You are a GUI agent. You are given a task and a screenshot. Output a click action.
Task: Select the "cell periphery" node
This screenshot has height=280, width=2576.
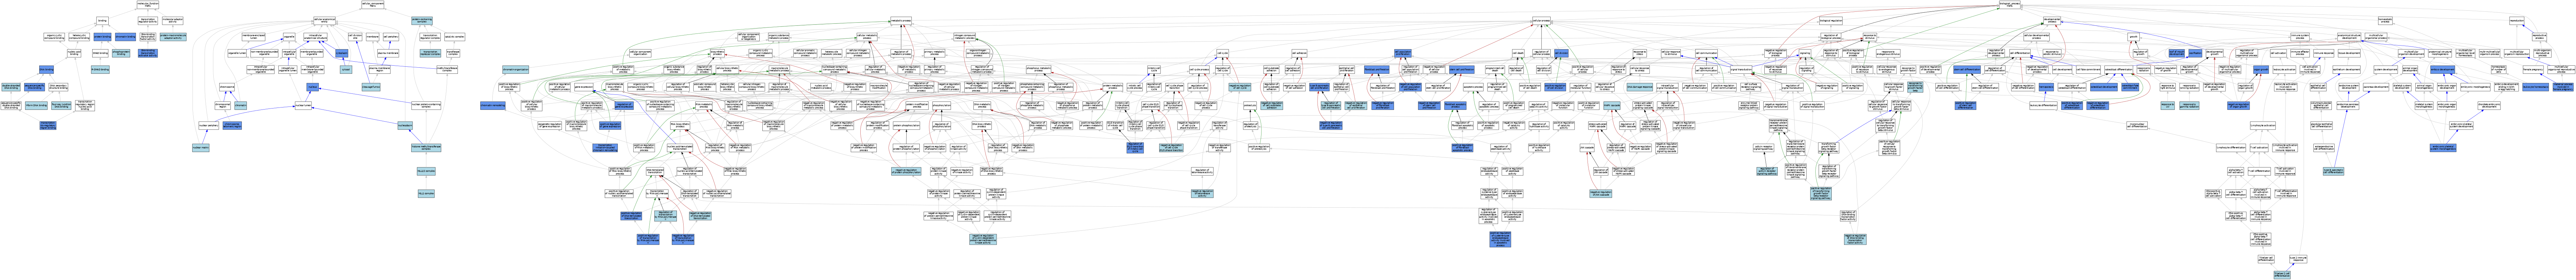[391, 37]
